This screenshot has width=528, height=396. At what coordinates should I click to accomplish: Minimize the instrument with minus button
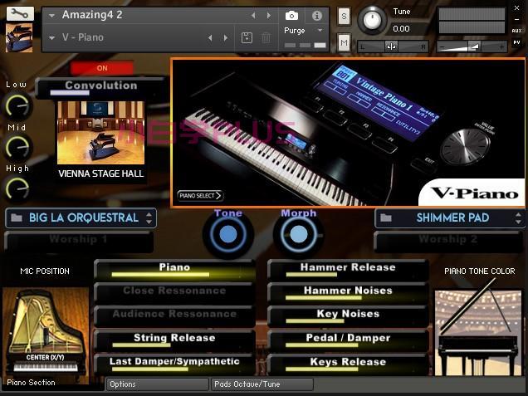516,20
